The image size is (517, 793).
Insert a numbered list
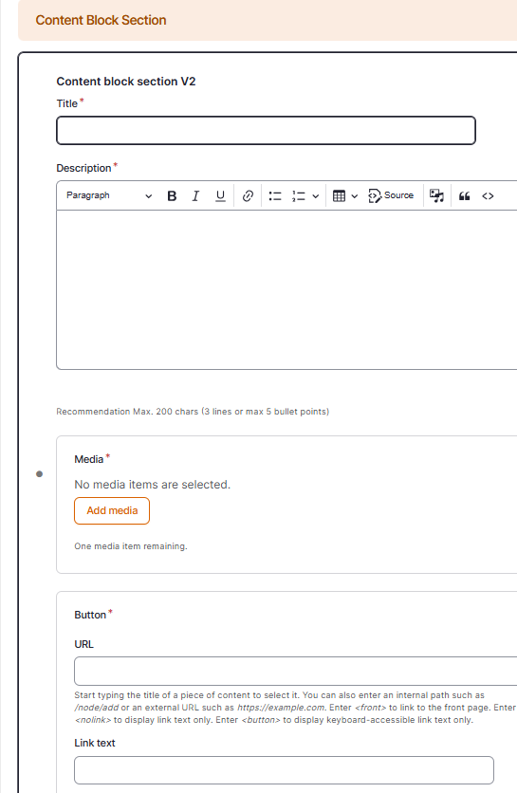click(x=299, y=195)
